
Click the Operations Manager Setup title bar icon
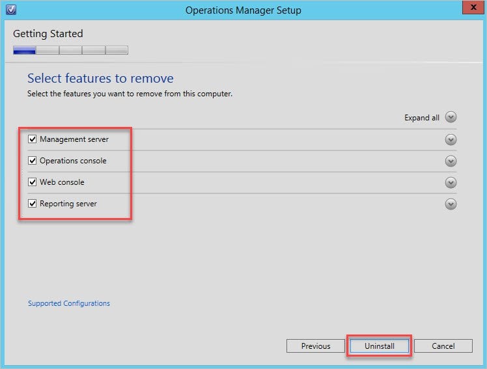click(x=11, y=10)
